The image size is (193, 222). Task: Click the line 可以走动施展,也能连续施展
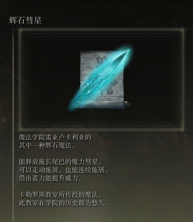(64, 170)
